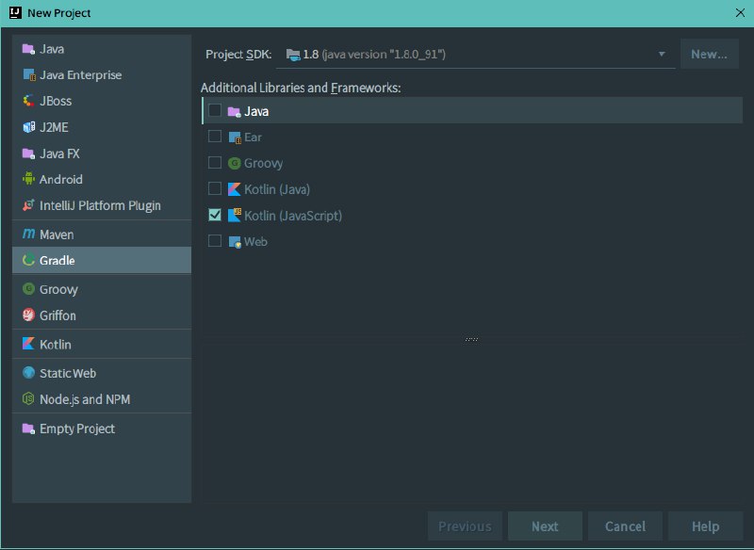Image resolution: width=754 pixels, height=550 pixels.
Task: Click the Kotlin icon in the project type list
Action: coord(28,344)
